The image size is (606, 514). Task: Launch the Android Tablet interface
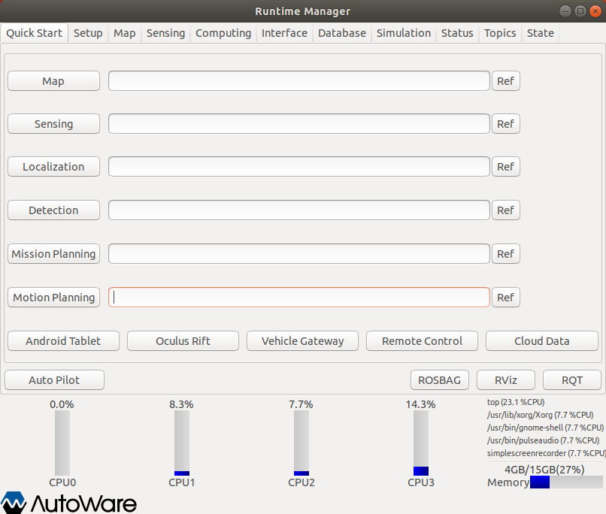(x=63, y=341)
